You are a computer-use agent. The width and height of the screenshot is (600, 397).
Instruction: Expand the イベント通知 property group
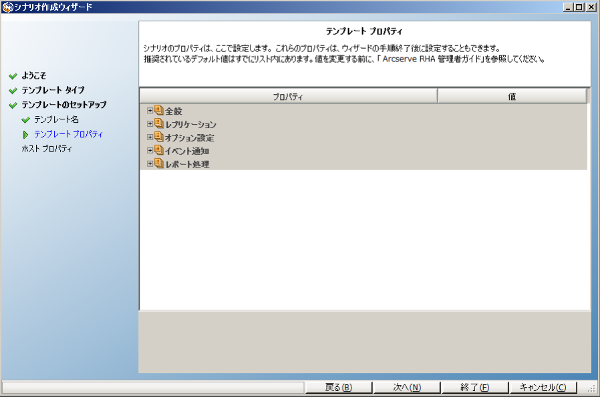pos(150,151)
